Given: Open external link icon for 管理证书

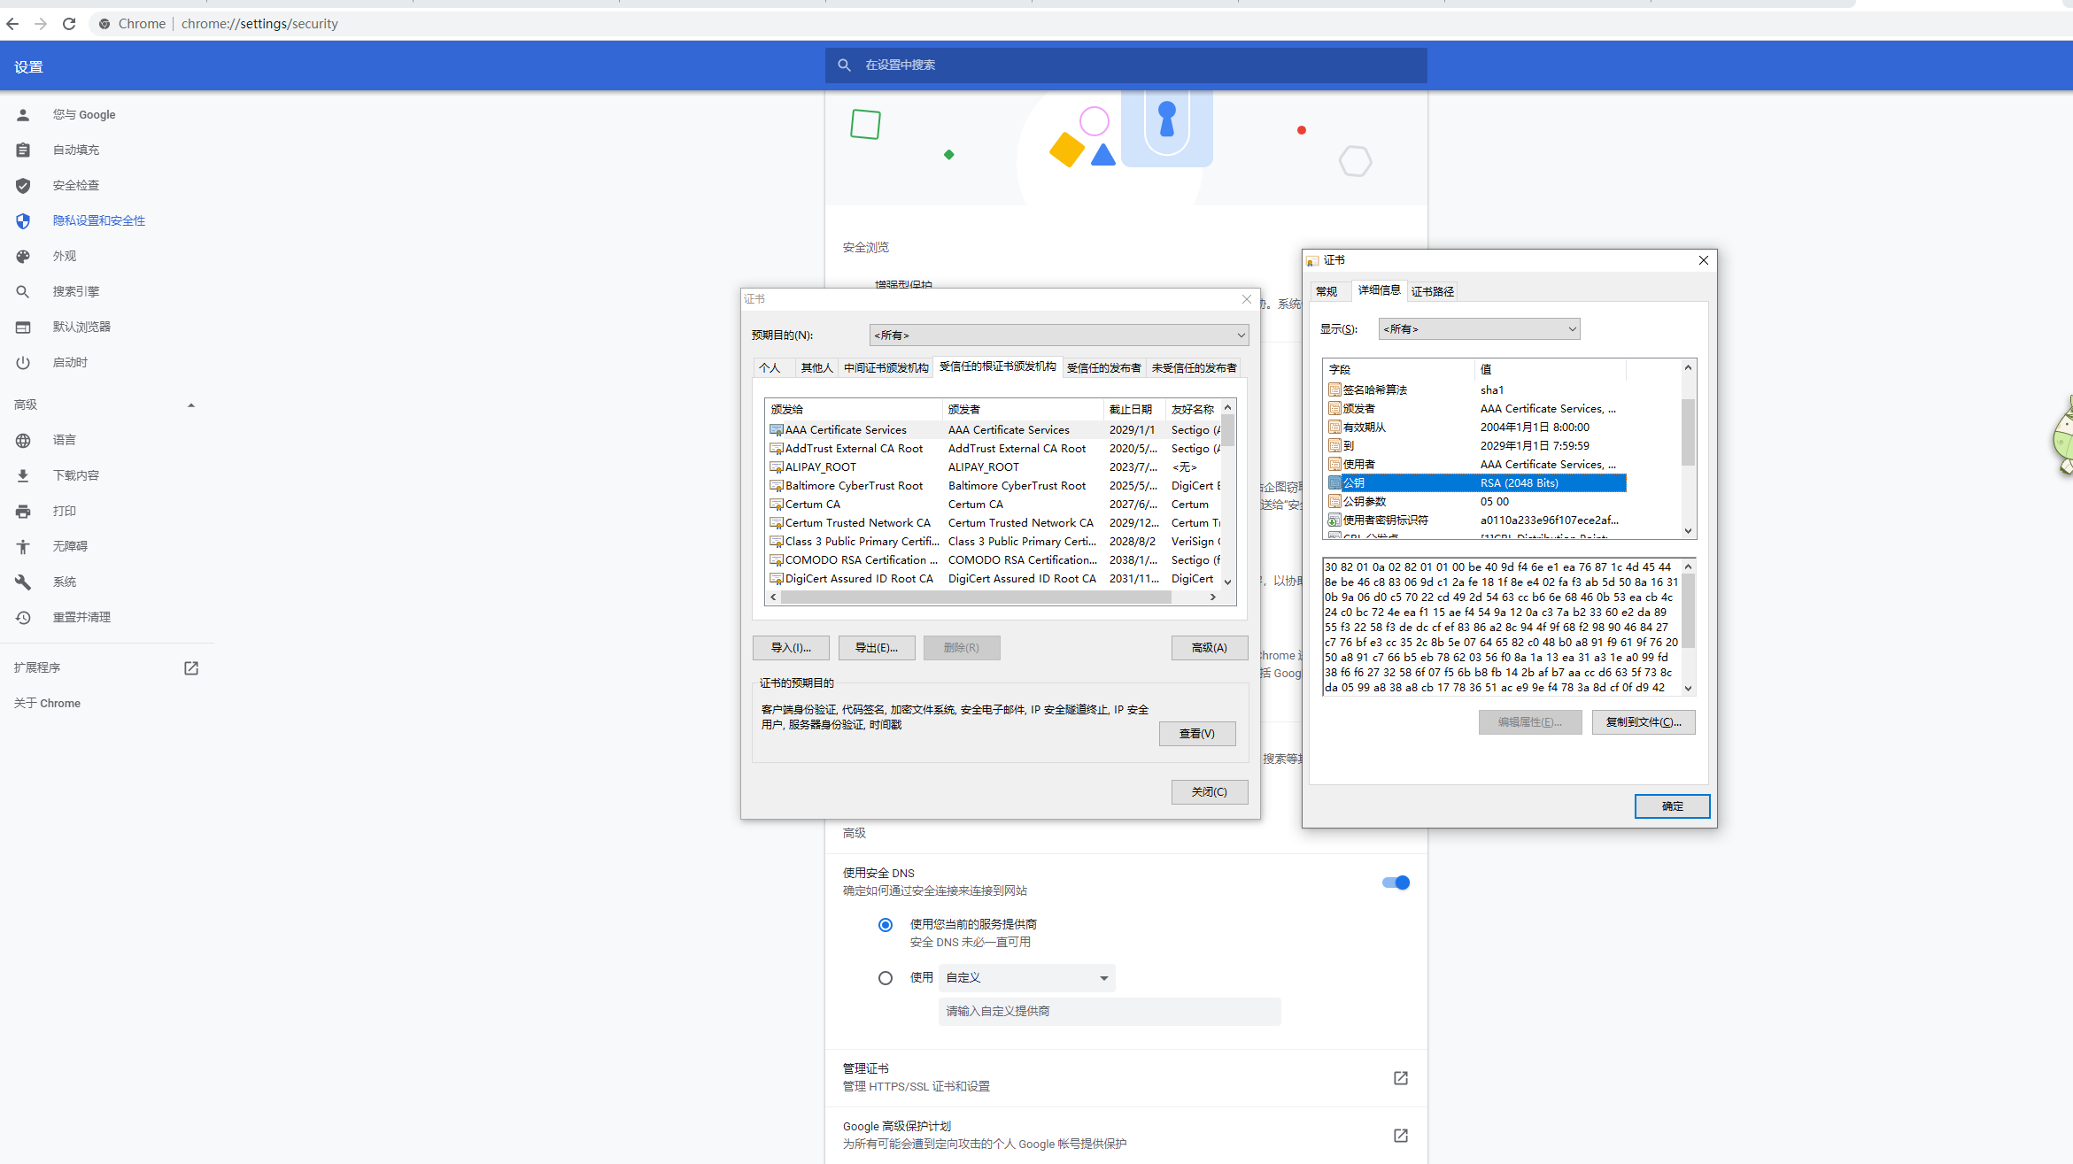Looking at the screenshot, I should [x=1400, y=1078].
